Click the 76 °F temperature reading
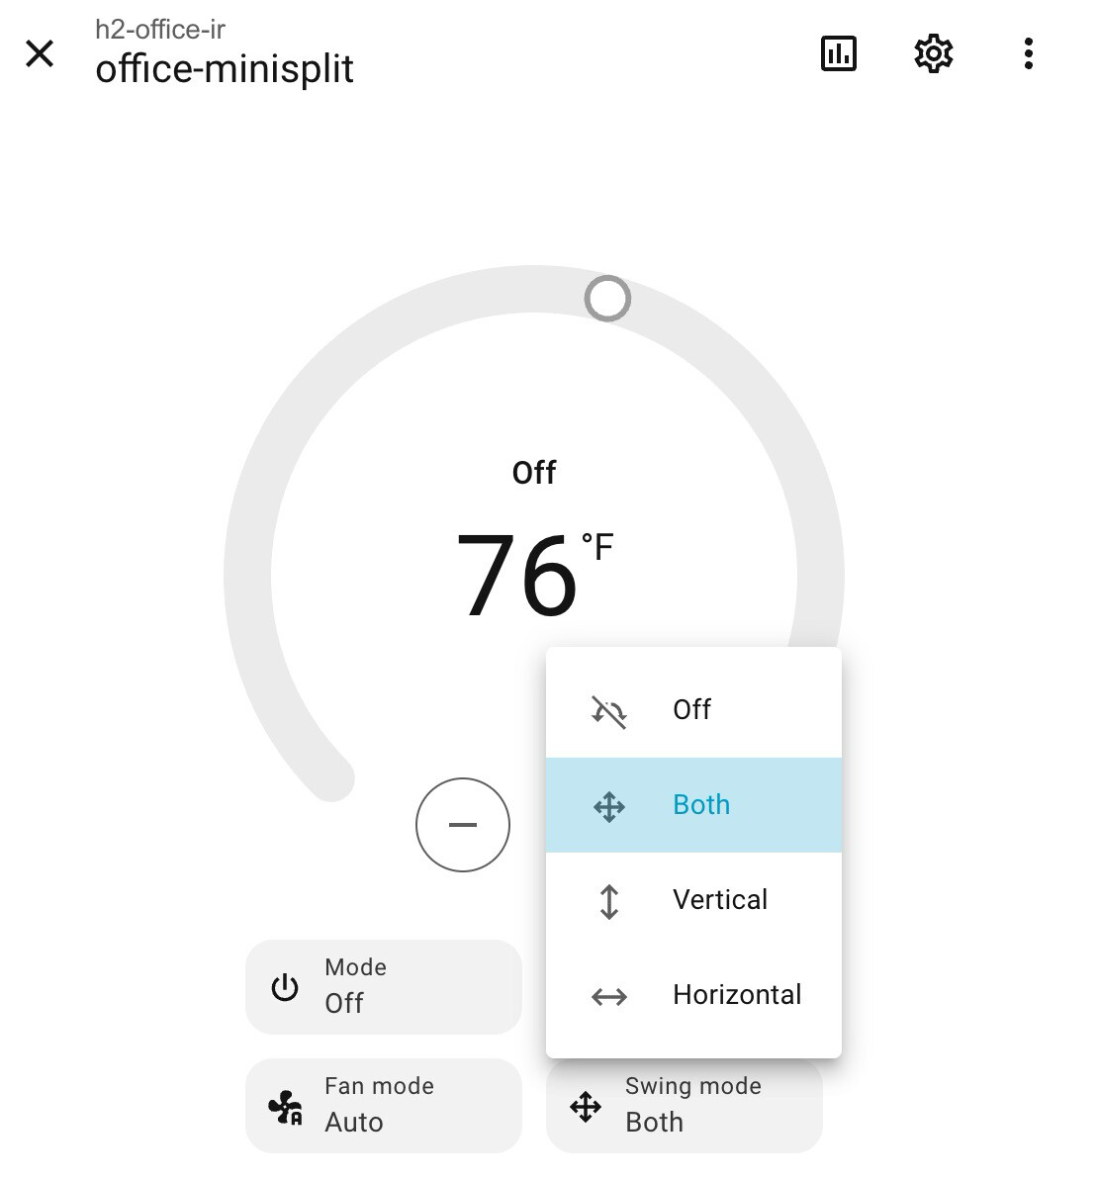The height and width of the screenshot is (1181, 1098). pyautogui.click(x=535, y=574)
